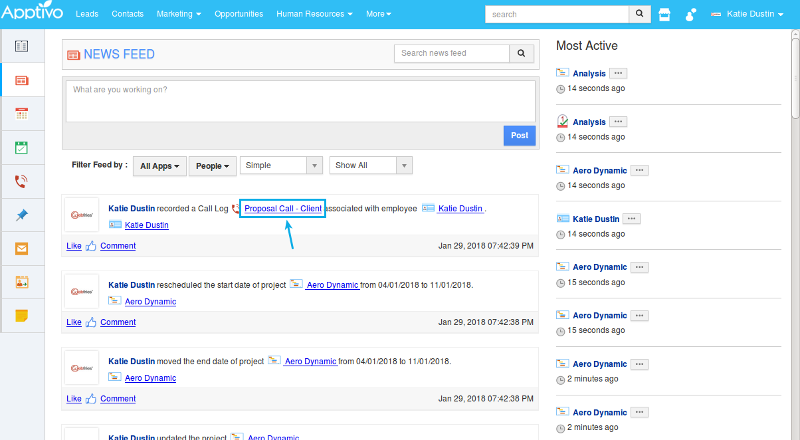This screenshot has width=800, height=440.
Task: Open the call logs phone sidebar icon
Action: pyautogui.click(x=22, y=181)
